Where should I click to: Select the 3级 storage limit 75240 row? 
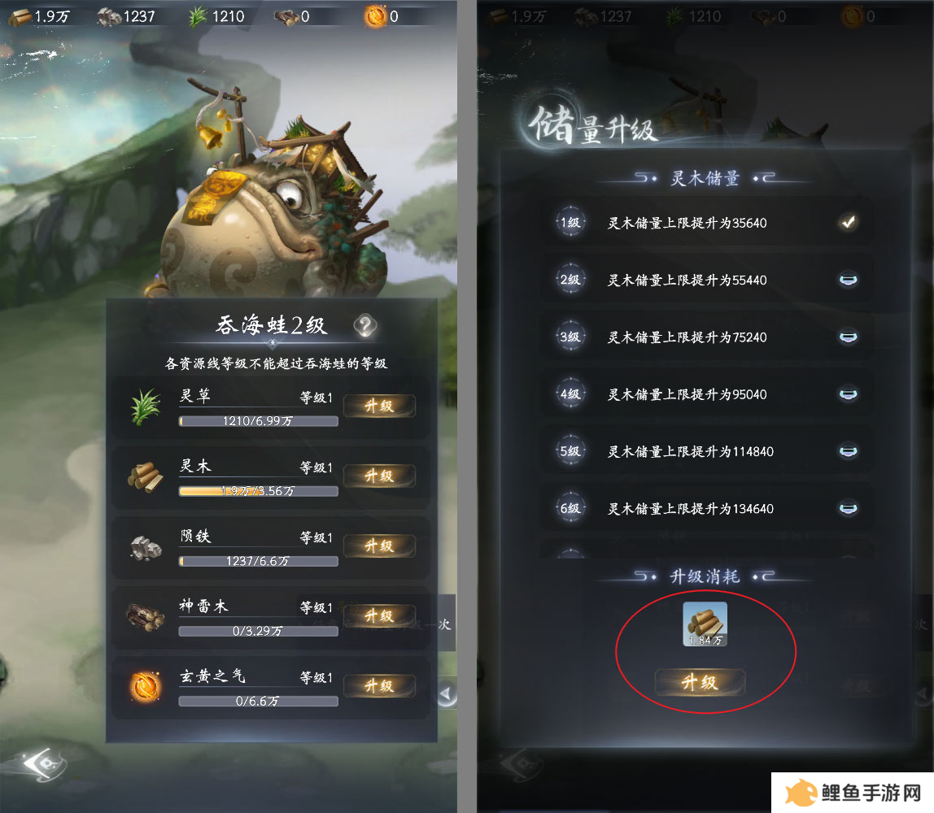click(x=706, y=337)
